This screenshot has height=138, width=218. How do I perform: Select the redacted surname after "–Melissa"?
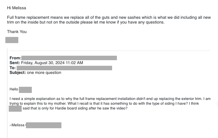pyautogui.click(x=43, y=125)
